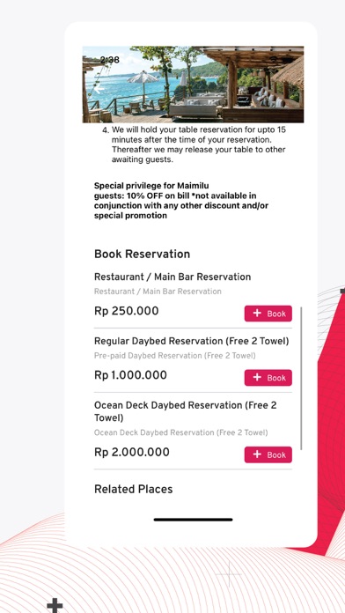345x613 pixels.
Task: Book the Restaurant / Main Bar Reservation
Action: pyautogui.click(x=268, y=314)
